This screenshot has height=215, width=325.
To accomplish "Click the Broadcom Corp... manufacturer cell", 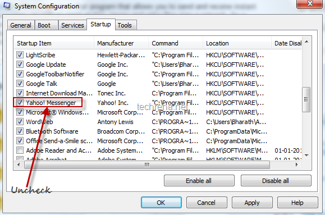I will (x=121, y=131).
